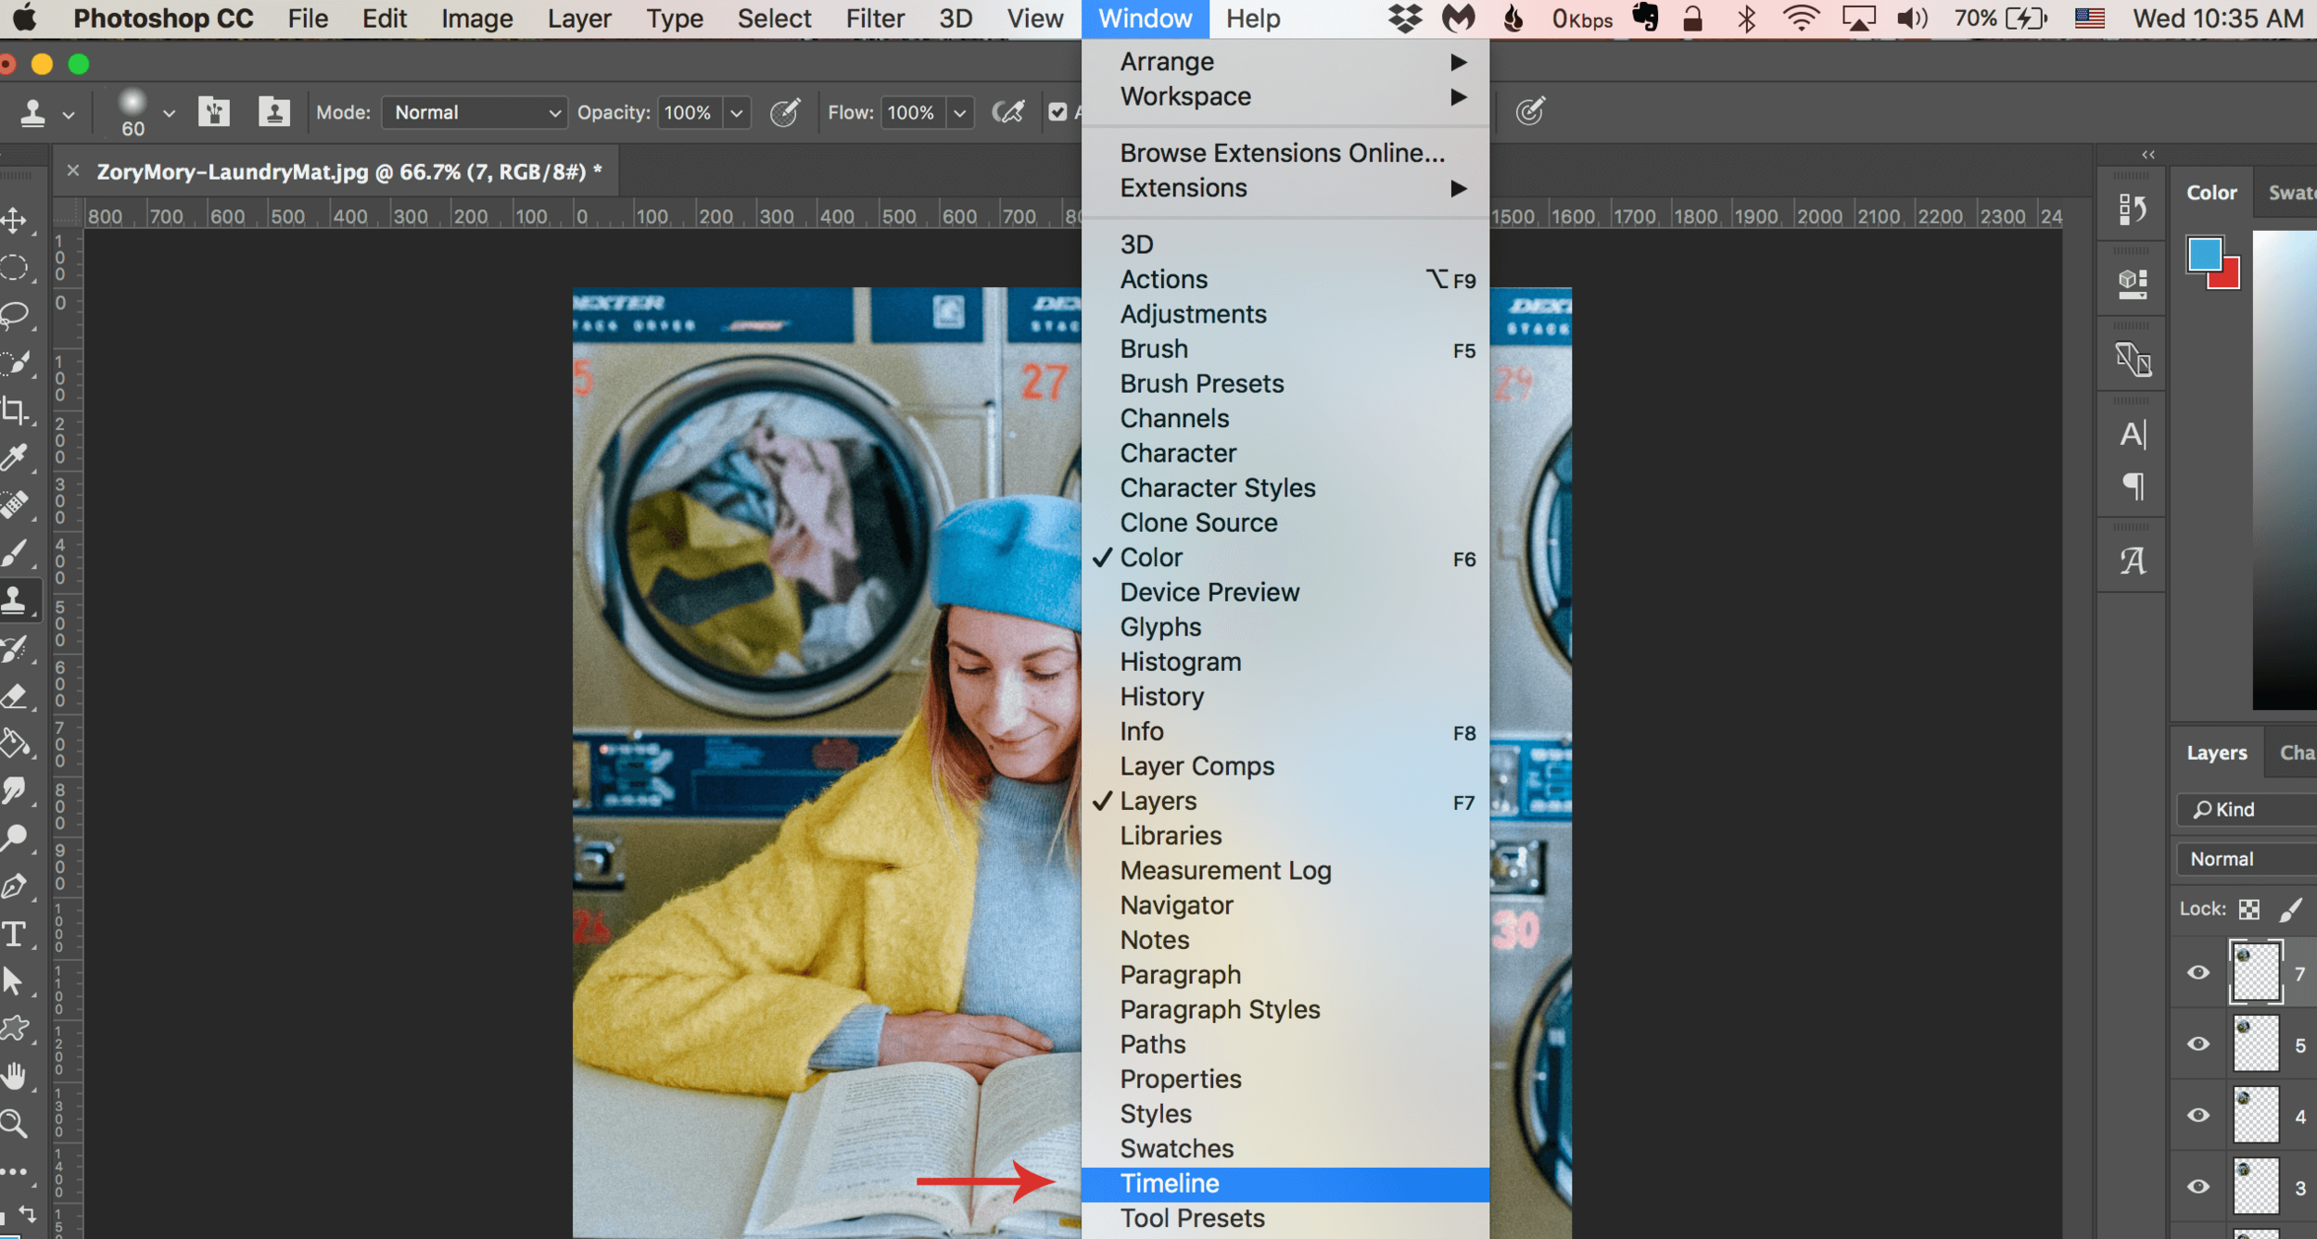Expand the Extensions submenu

(1285, 188)
